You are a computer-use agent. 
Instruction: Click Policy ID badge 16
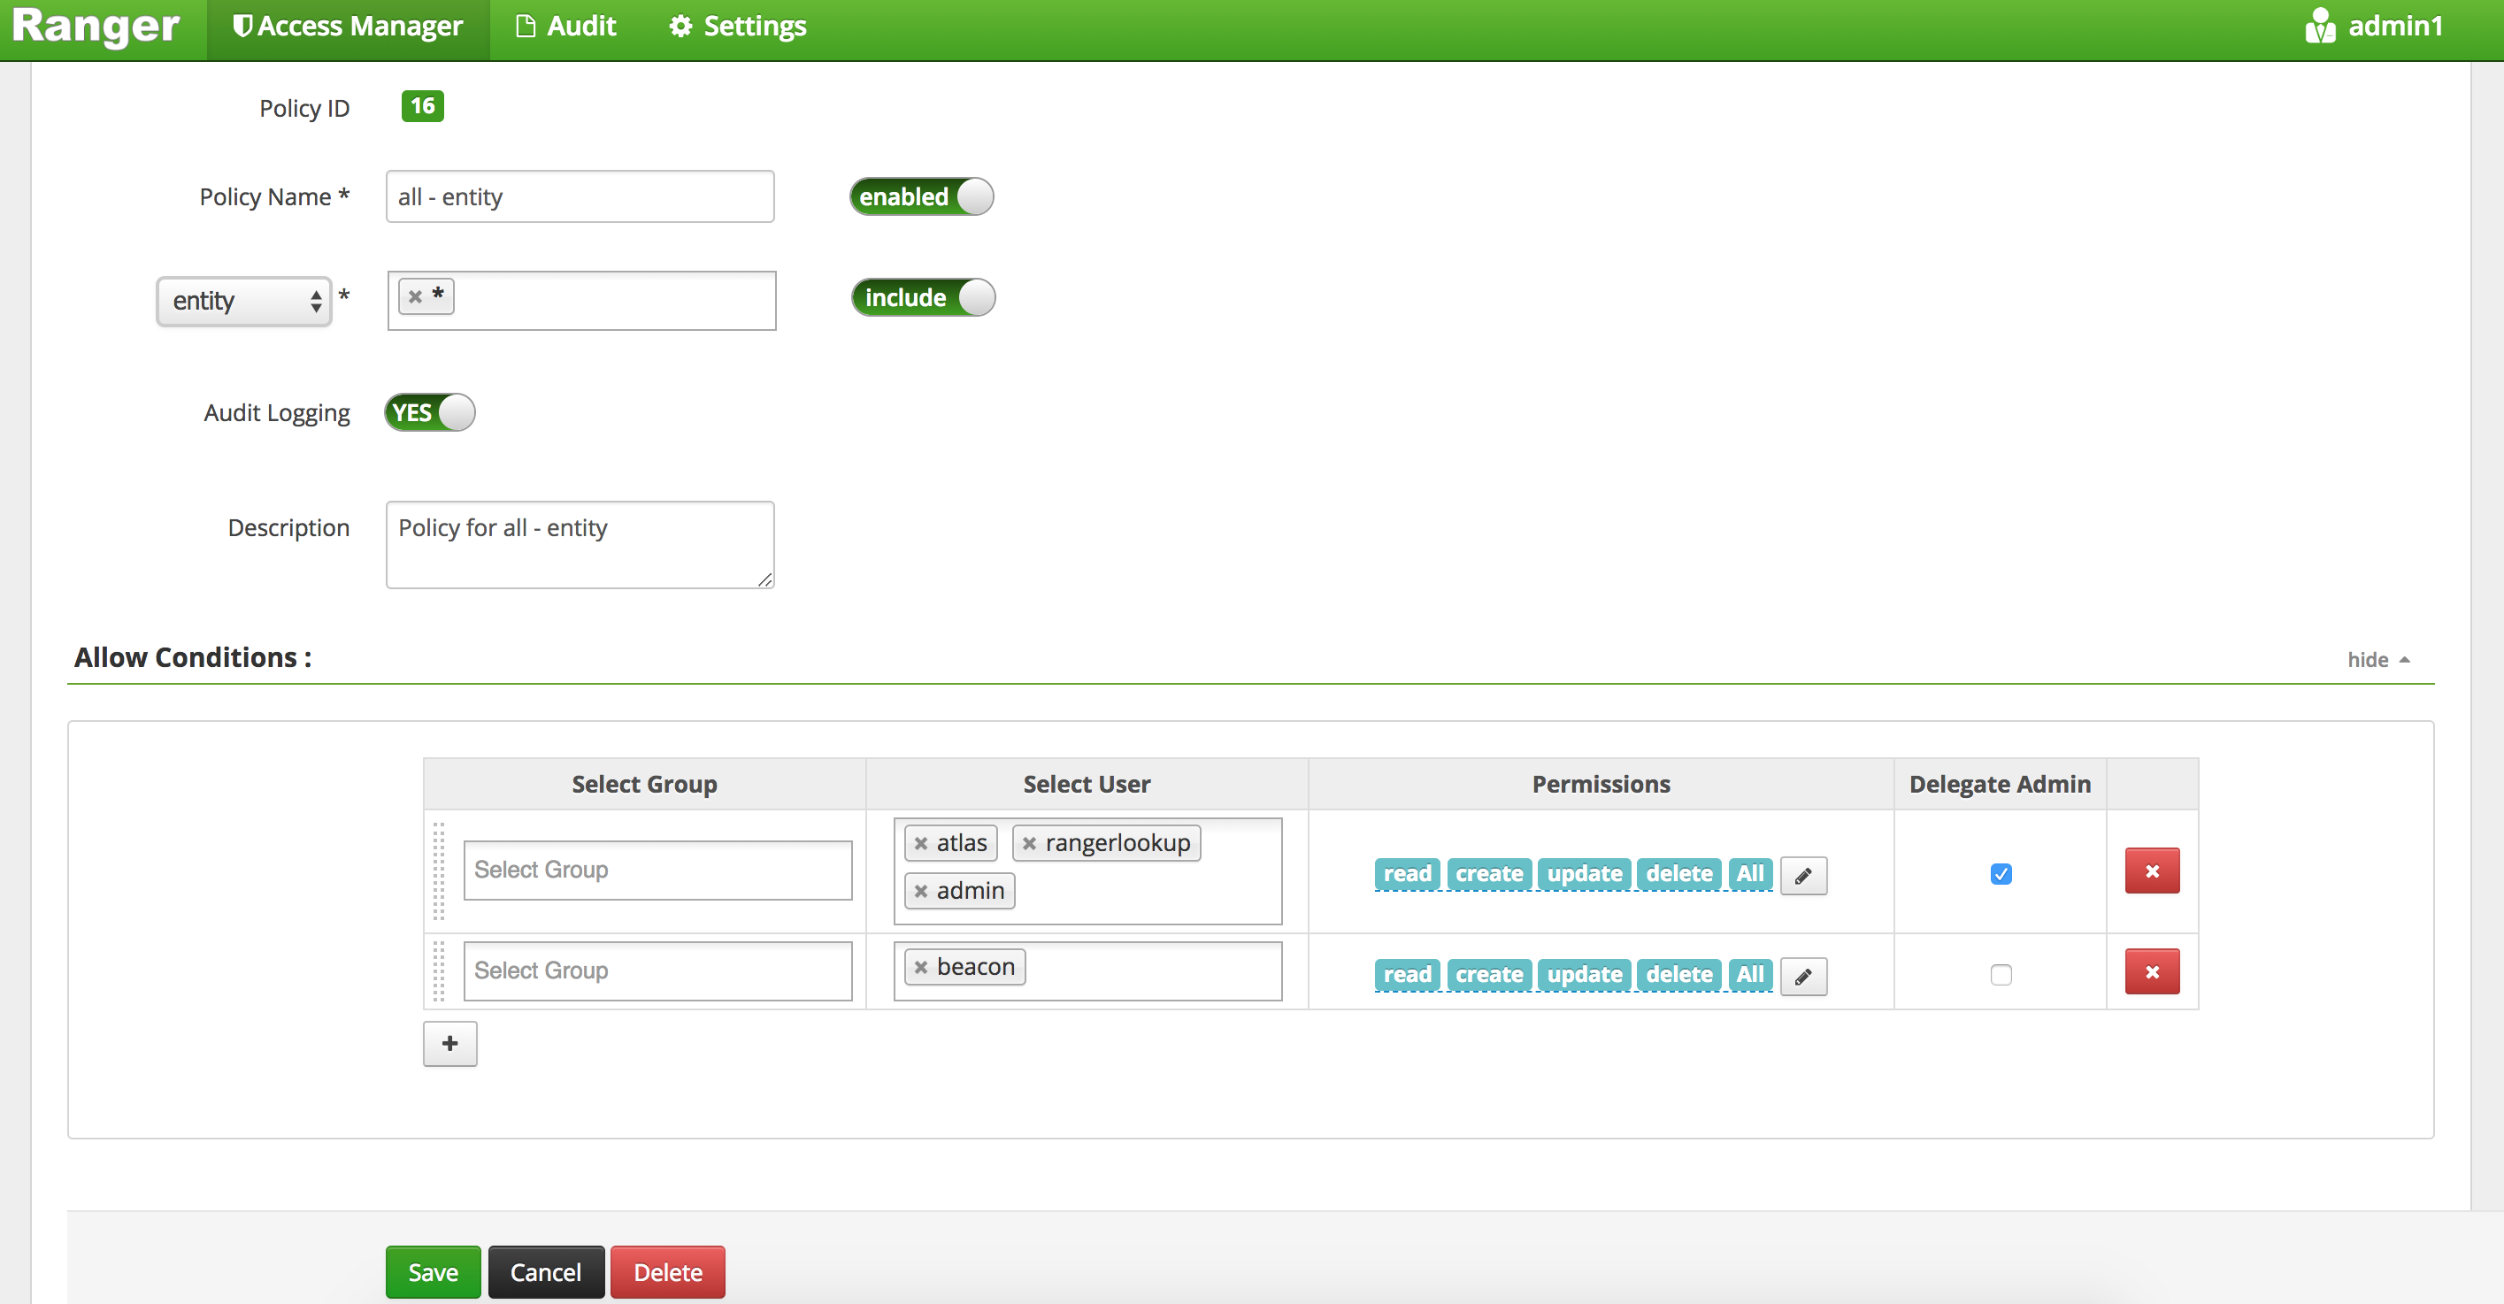tap(423, 106)
